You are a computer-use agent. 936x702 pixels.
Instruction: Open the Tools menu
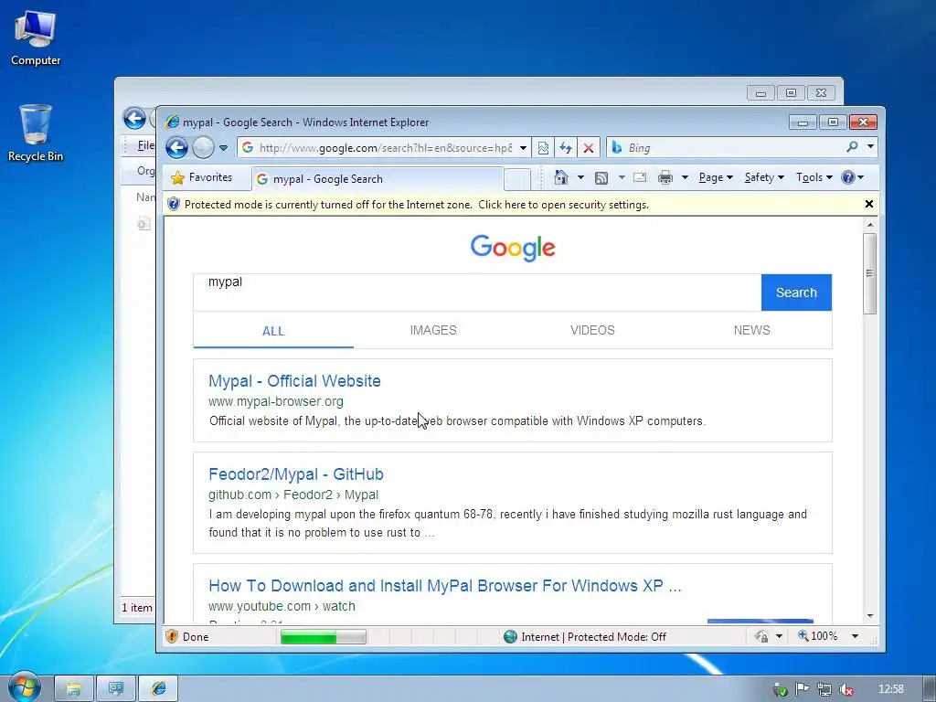[x=814, y=177]
